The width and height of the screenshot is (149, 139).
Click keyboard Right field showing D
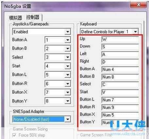pos(120,62)
